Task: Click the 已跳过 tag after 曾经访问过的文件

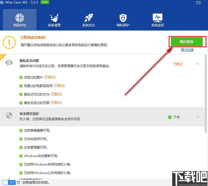Action: 56,94
